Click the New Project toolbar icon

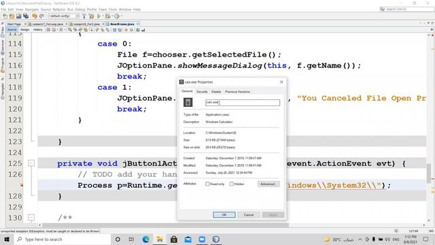point(12,16)
